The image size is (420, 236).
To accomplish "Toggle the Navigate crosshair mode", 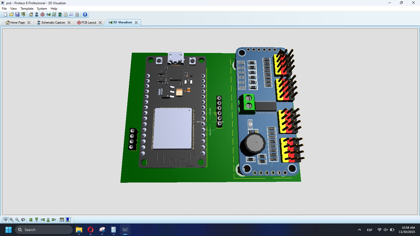I will coord(6,220).
